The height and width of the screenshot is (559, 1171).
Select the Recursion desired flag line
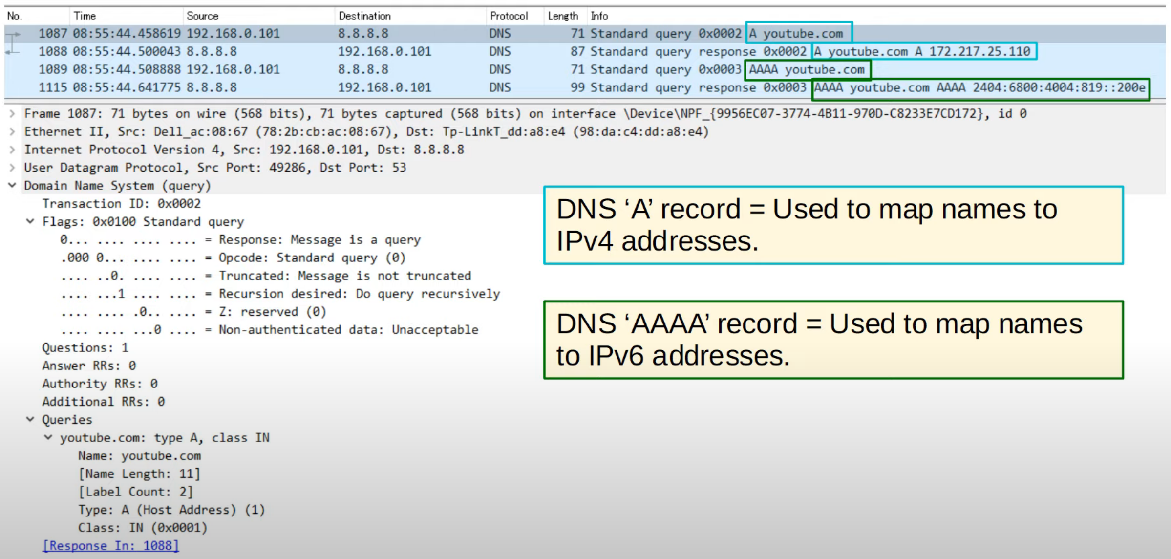coord(280,294)
